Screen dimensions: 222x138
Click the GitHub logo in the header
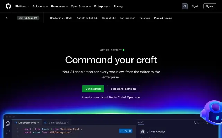(x=8, y=6)
